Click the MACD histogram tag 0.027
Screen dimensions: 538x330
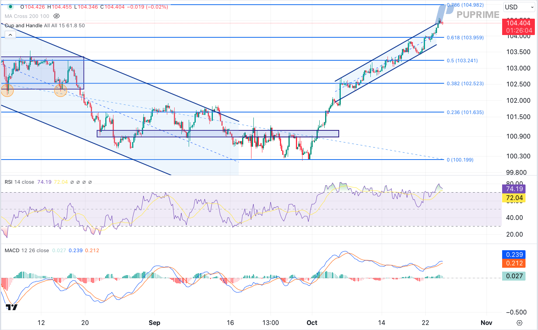514,276
